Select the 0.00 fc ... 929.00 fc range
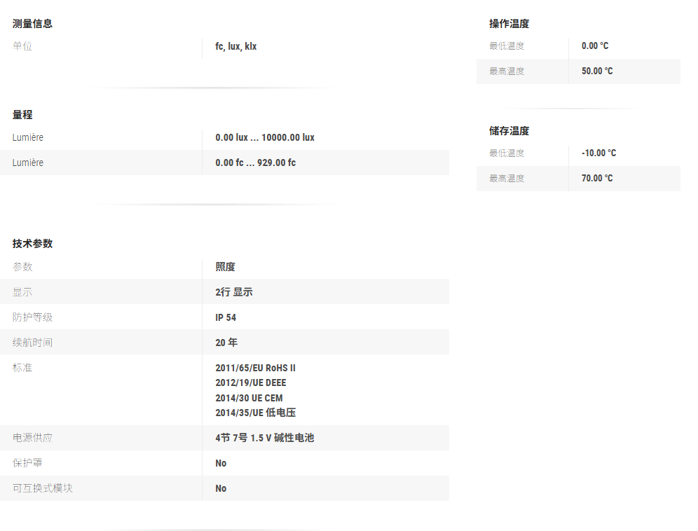This screenshot has height=531, width=698. (x=255, y=163)
